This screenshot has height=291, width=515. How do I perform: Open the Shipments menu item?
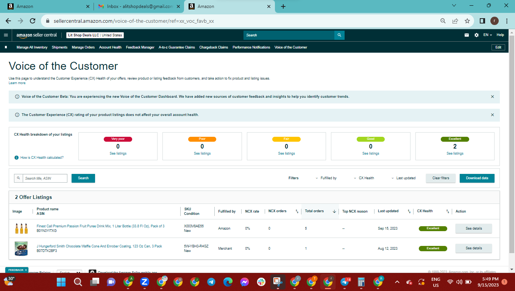point(59,47)
